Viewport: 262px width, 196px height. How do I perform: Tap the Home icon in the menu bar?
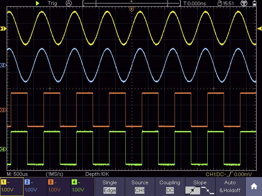pos(254,187)
